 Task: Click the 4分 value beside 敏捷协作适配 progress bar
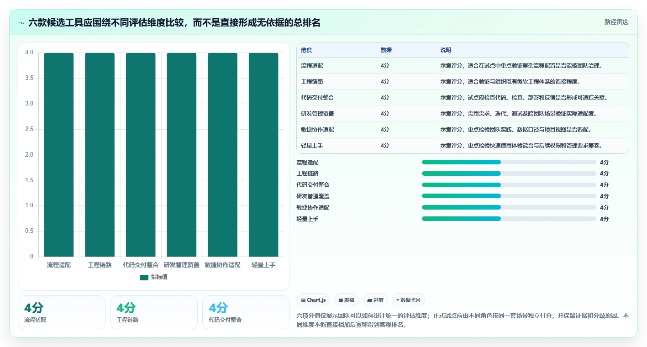coord(604,207)
